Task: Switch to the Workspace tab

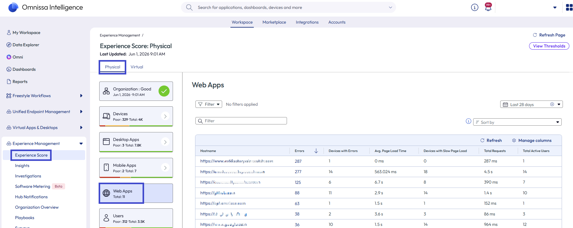Action: click(x=242, y=22)
